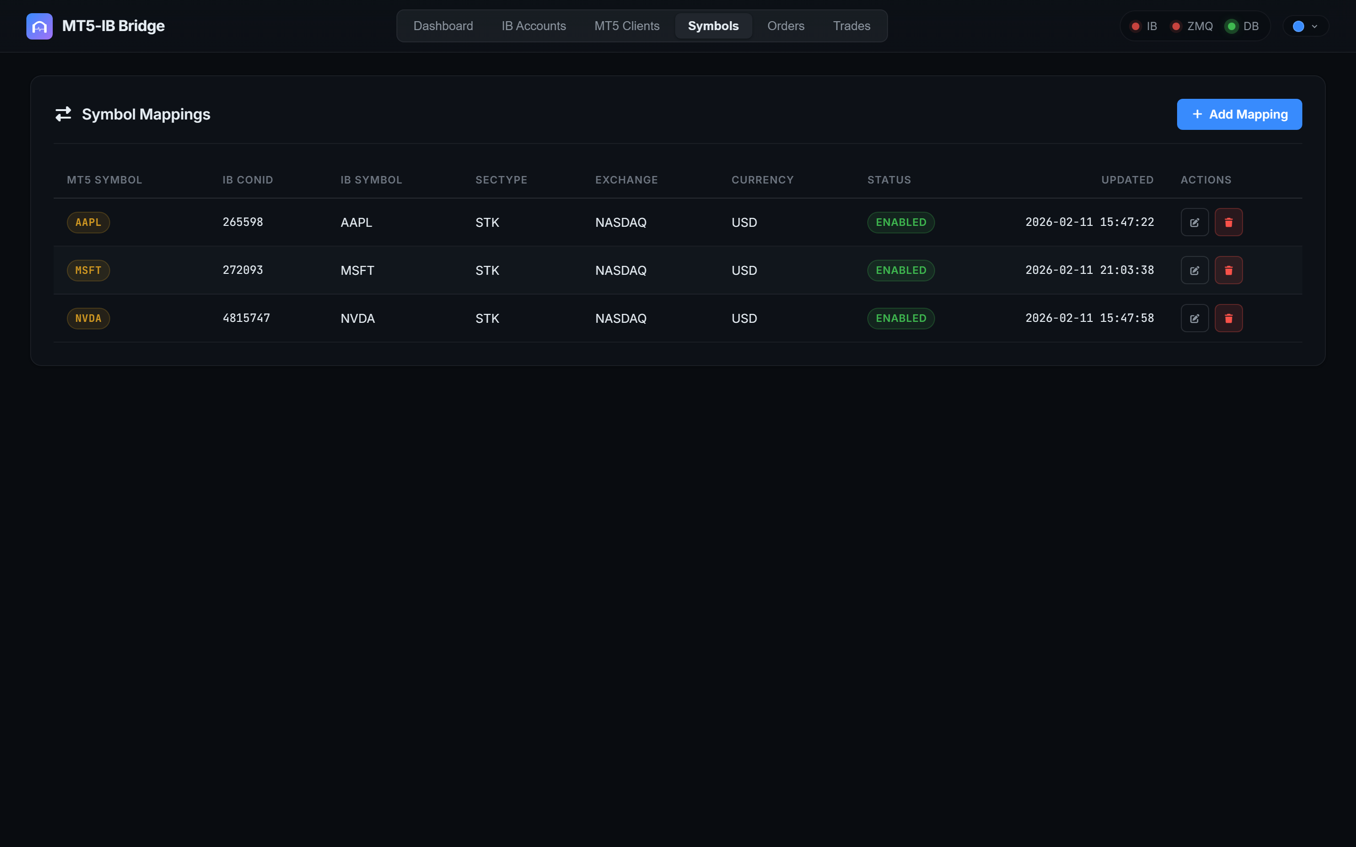Go to the Orders tab
This screenshot has width=1356, height=847.
pyautogui.click(x=785, y=26)
